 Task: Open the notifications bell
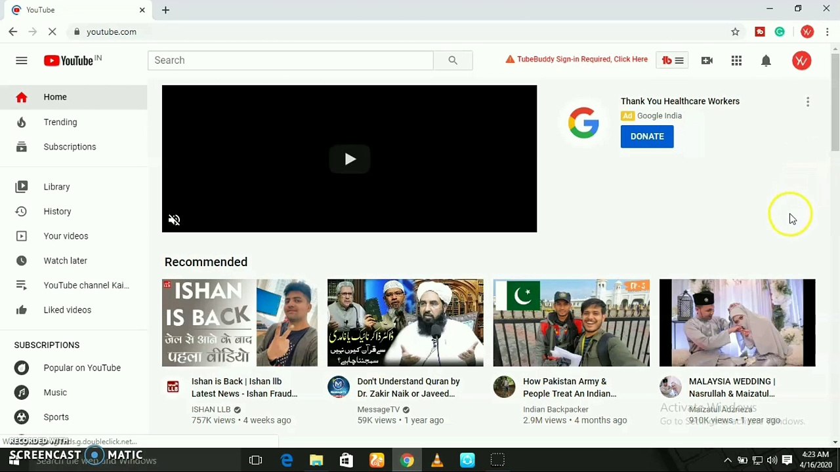point(766,60)
